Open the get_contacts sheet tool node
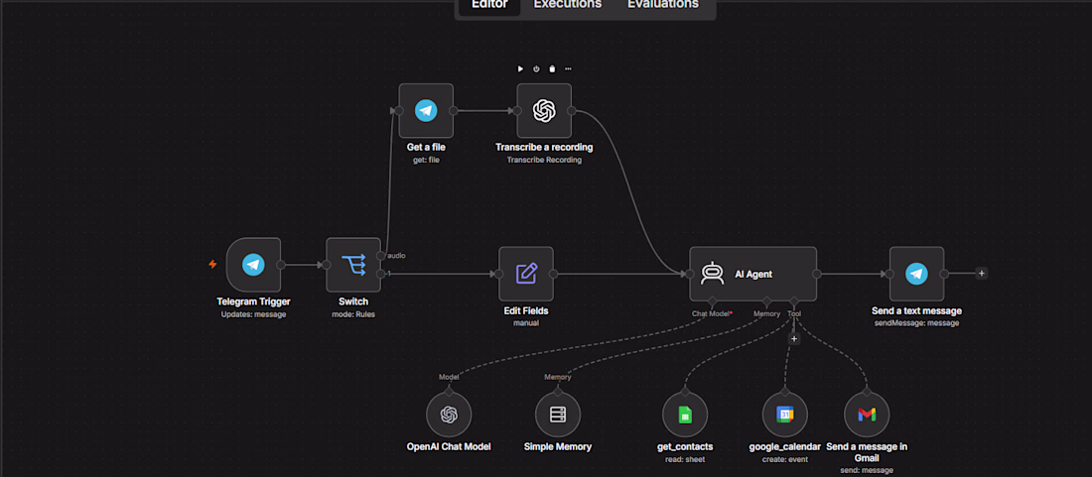Image resolution: width=1092 pixels, height=477 pixels. 685,416
